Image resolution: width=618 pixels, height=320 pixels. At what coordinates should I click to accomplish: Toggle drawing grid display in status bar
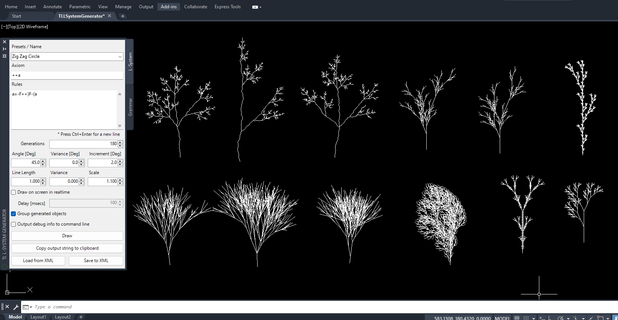(517, 318)
